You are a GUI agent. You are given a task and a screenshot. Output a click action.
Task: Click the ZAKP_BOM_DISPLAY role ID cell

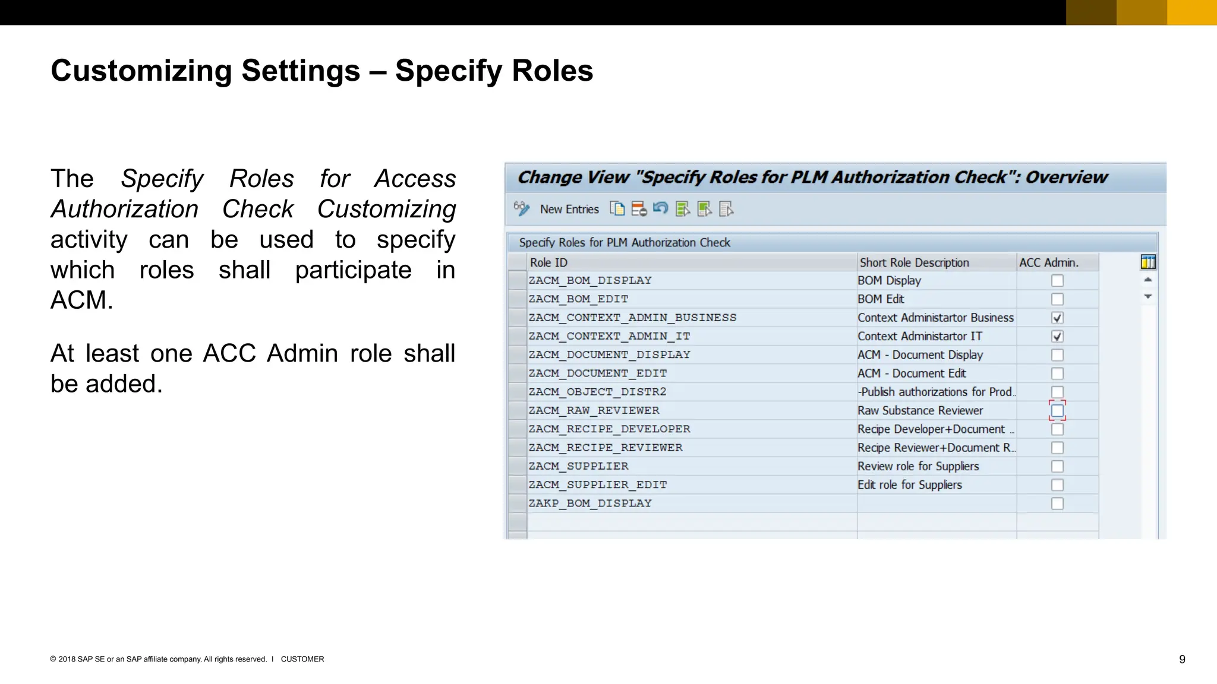[692, 503]
